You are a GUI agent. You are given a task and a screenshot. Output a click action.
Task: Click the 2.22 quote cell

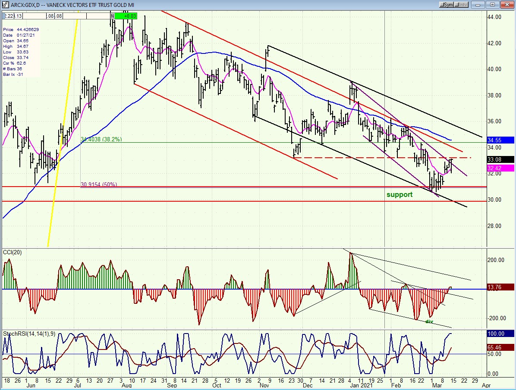[x=9, y=16]
